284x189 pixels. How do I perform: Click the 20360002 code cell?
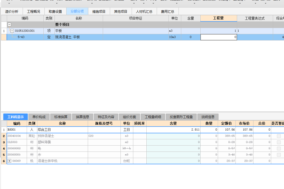[x=17, y=148]
